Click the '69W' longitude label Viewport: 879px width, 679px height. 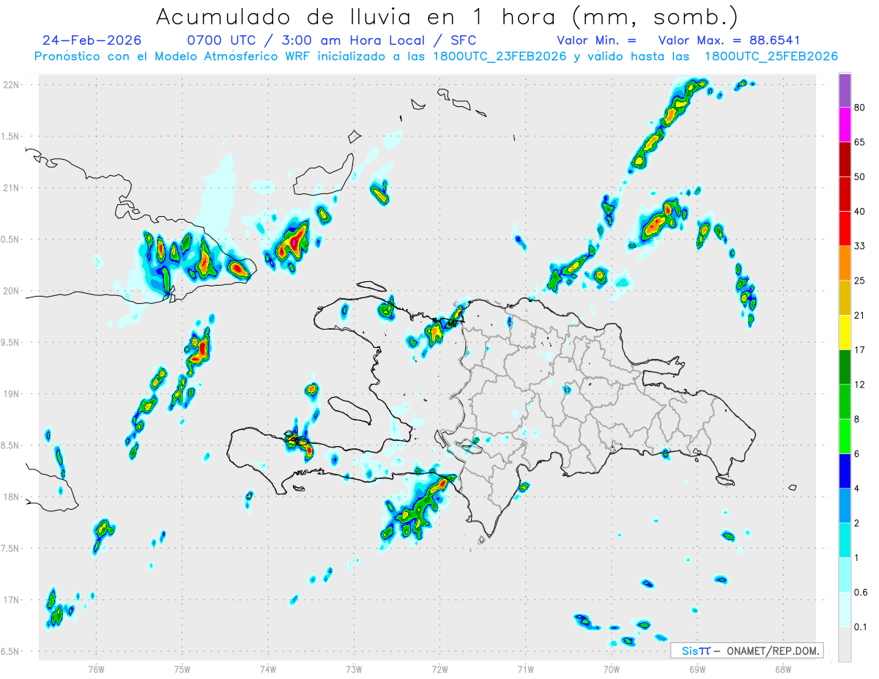click(x=697, y=668)
